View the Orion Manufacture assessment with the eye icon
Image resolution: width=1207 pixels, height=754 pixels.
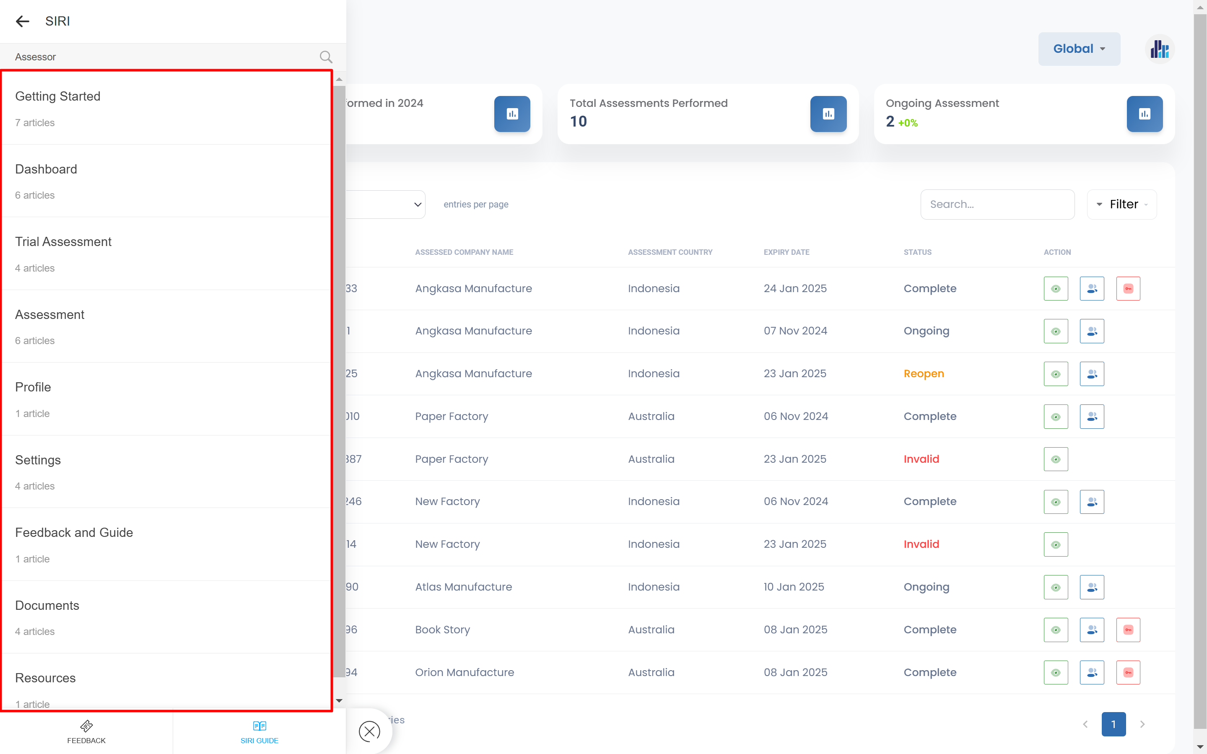coord(1055,672)
